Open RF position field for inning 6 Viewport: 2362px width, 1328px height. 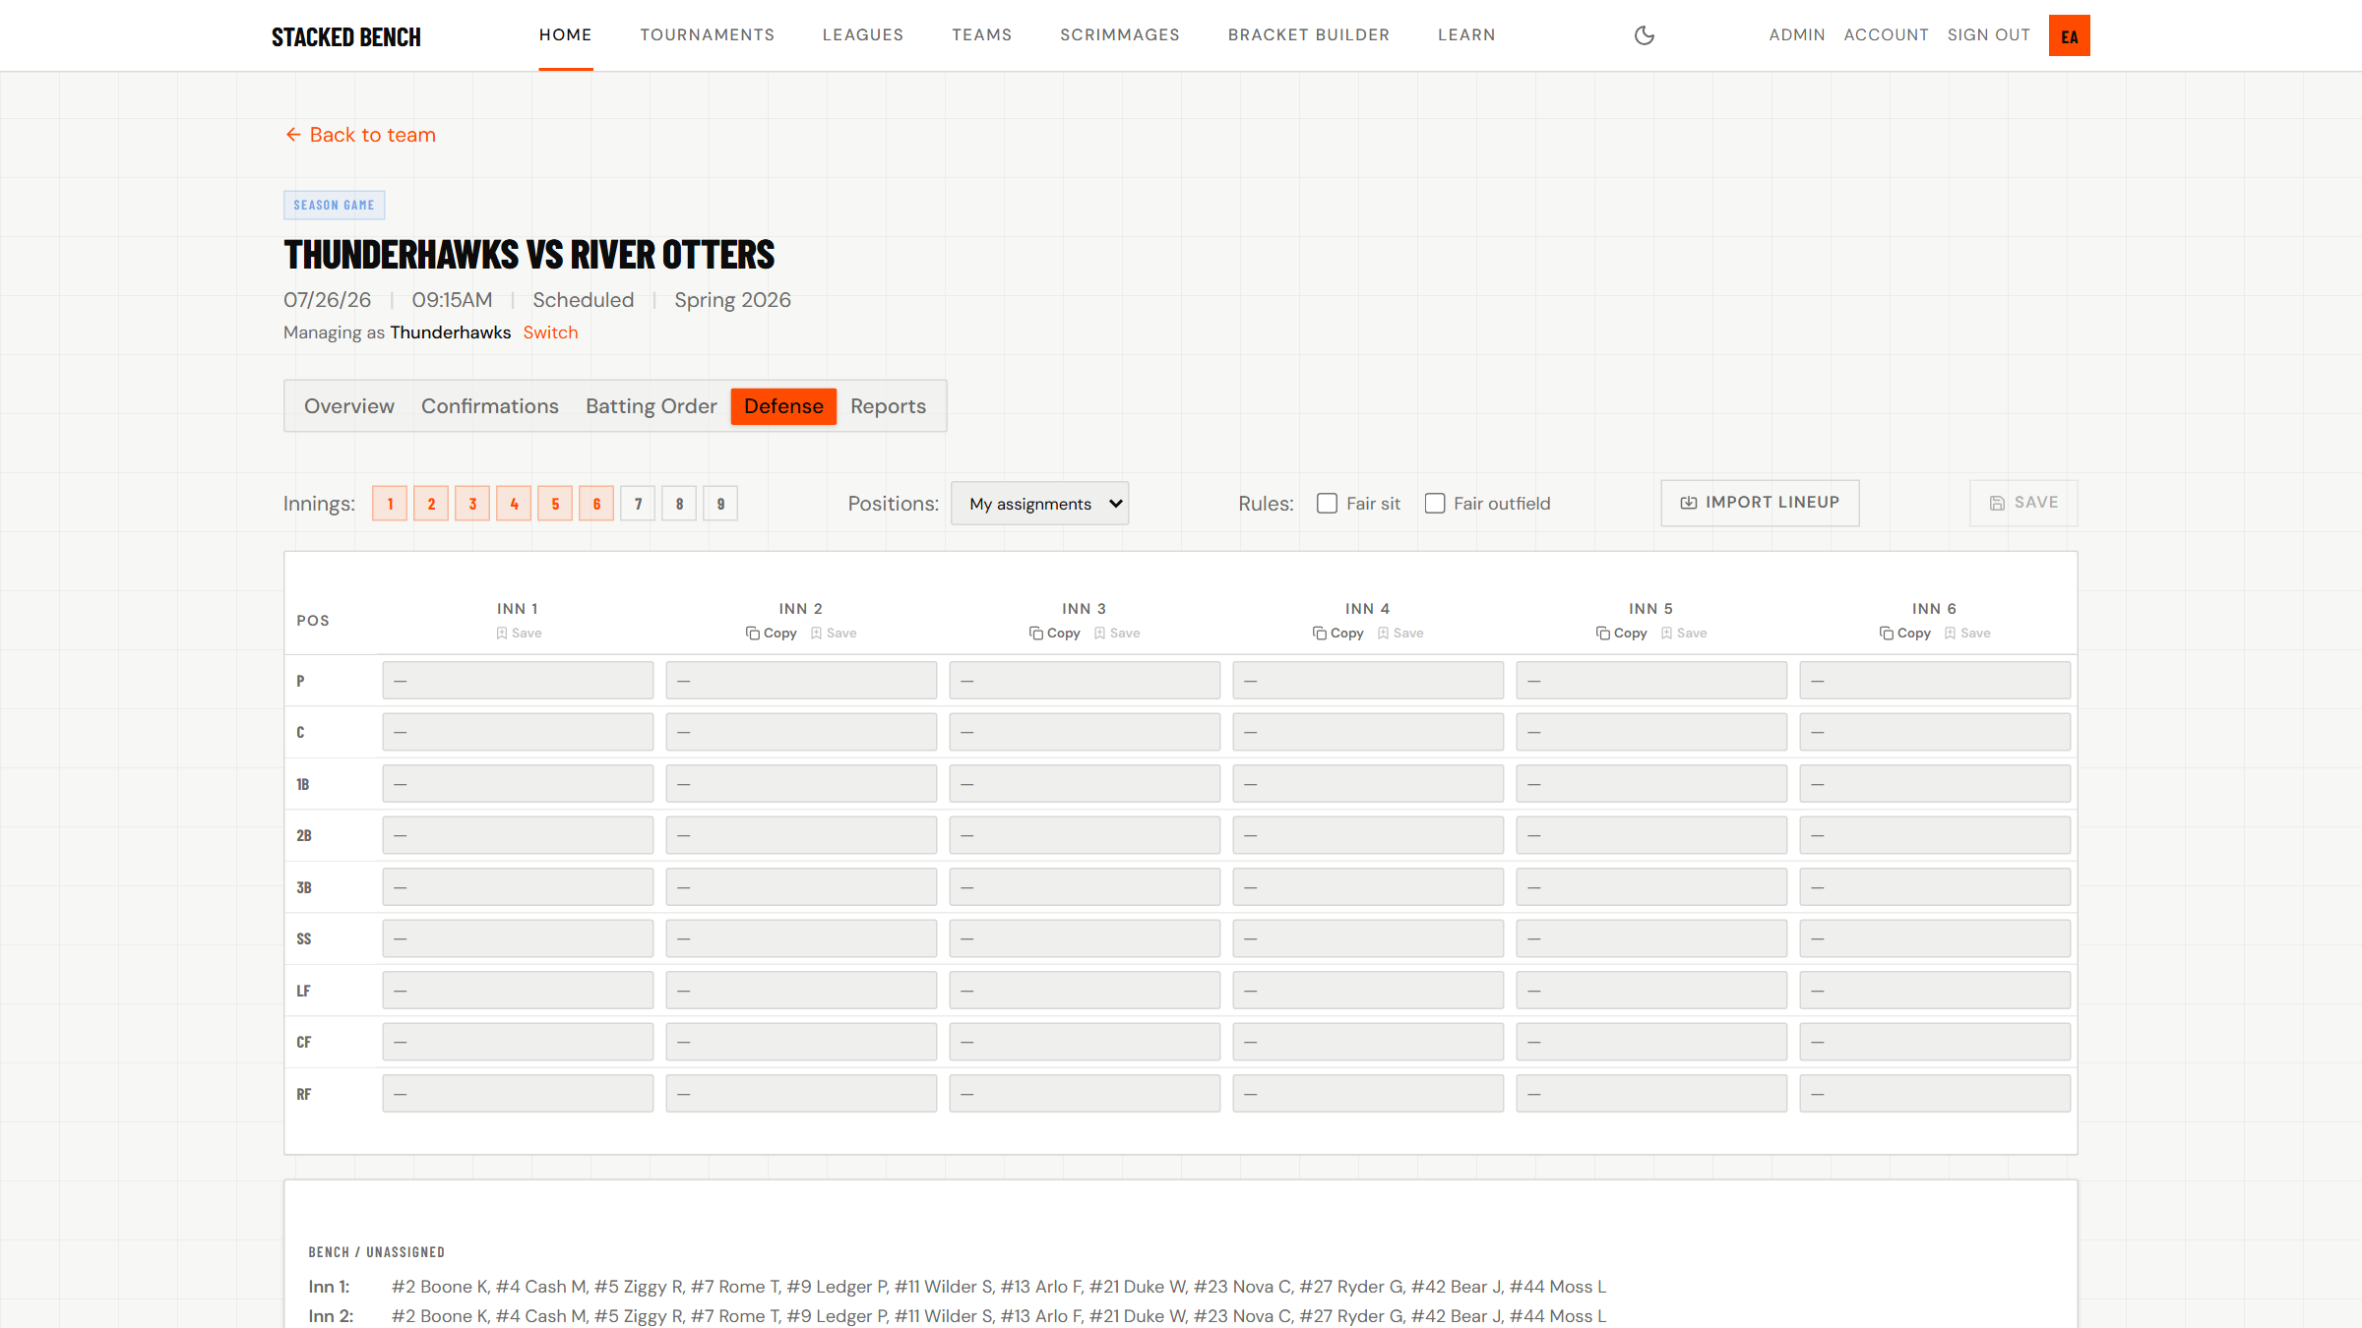coord(1935,1094)
